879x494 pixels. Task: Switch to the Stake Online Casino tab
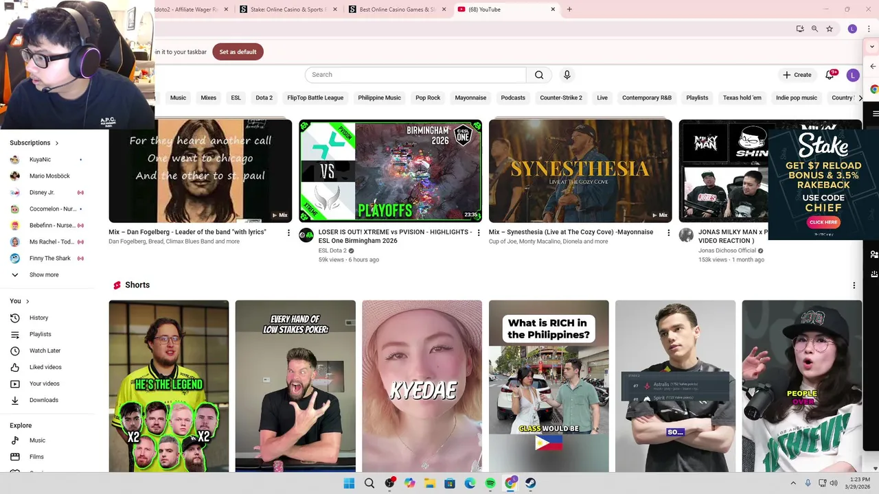[288, 10]
